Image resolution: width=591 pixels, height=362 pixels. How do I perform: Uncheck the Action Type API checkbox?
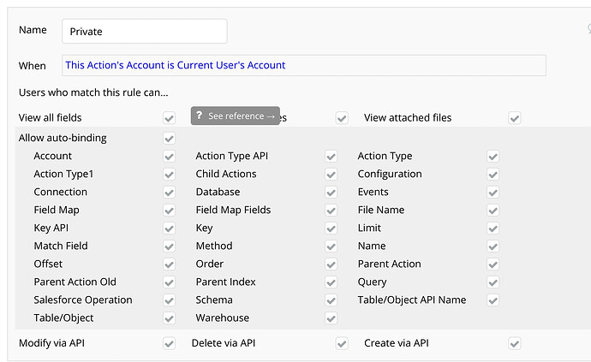(x=331, y=157)
